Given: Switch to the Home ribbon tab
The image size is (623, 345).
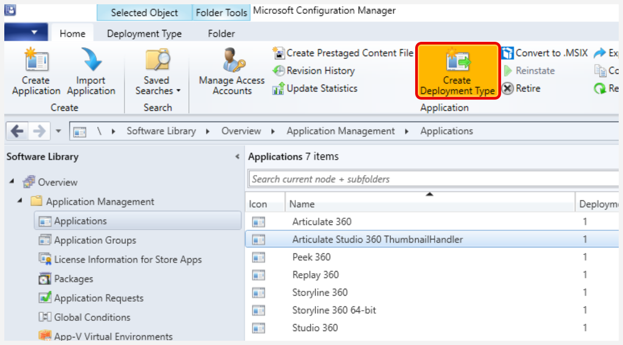Looking at the screenshot, I should pyautogui.click(x=73, y=34).
